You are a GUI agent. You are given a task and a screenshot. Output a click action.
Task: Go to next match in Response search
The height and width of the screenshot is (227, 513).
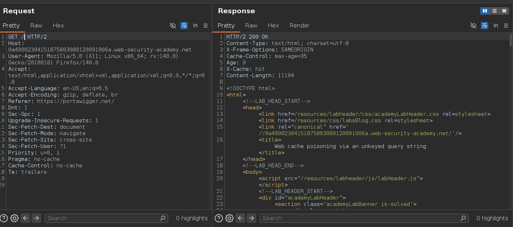pyautogui.click(x=251, y=218)
